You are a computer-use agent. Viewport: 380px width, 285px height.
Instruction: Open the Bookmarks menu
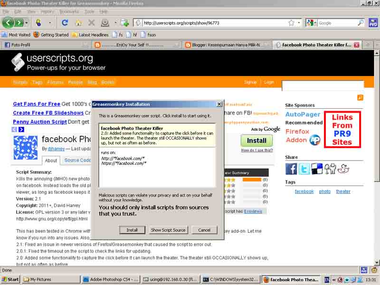(69, 11)
